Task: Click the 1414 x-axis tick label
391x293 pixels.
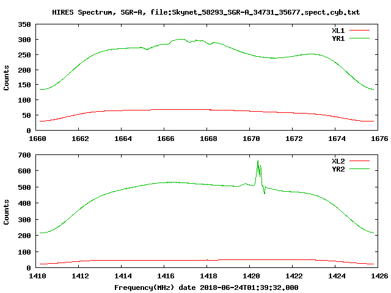Action: point(123,276)
